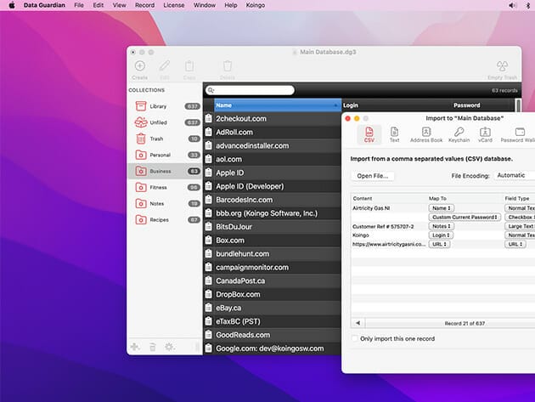The image size is (535, 402).
Task: Expand the Custom Current Password dropdown
Action: (465, 218)
